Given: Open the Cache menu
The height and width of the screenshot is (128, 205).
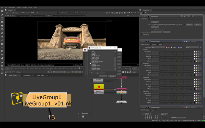Looking at the screenshot, I should coord(30,8).
